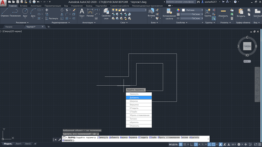Select the Дуга arc tool
Screen dimensions: 262x147
point(33,13)
